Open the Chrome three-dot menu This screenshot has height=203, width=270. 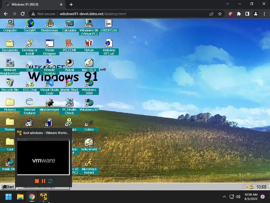[264, 14]
